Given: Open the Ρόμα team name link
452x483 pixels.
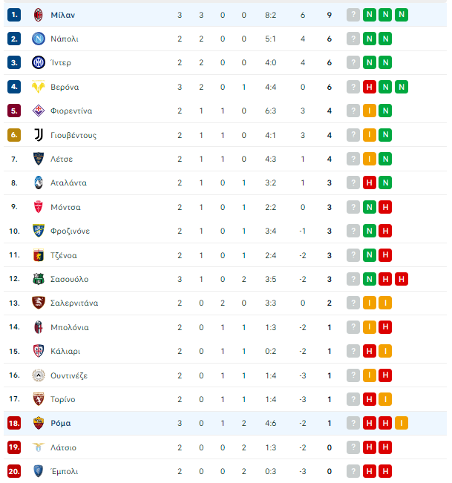Looking at the screenshot, I should tap(61, 423).
